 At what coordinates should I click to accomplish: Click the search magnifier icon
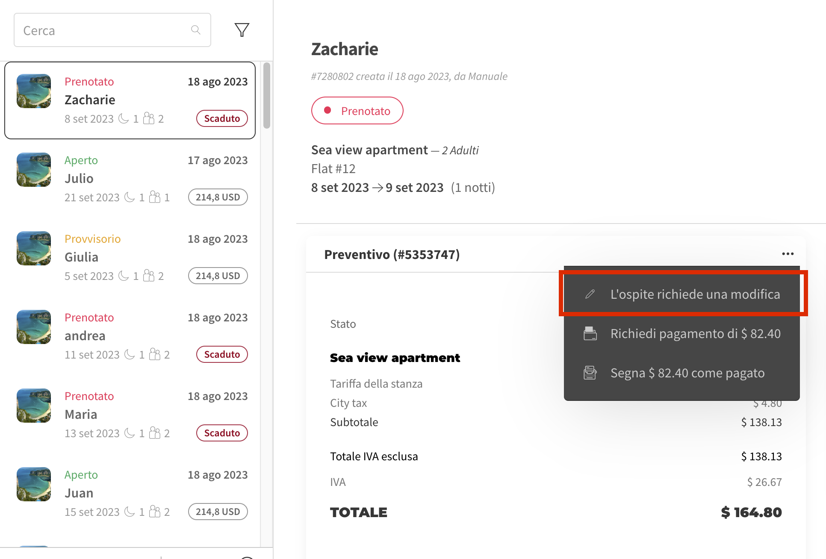[195, 29]
